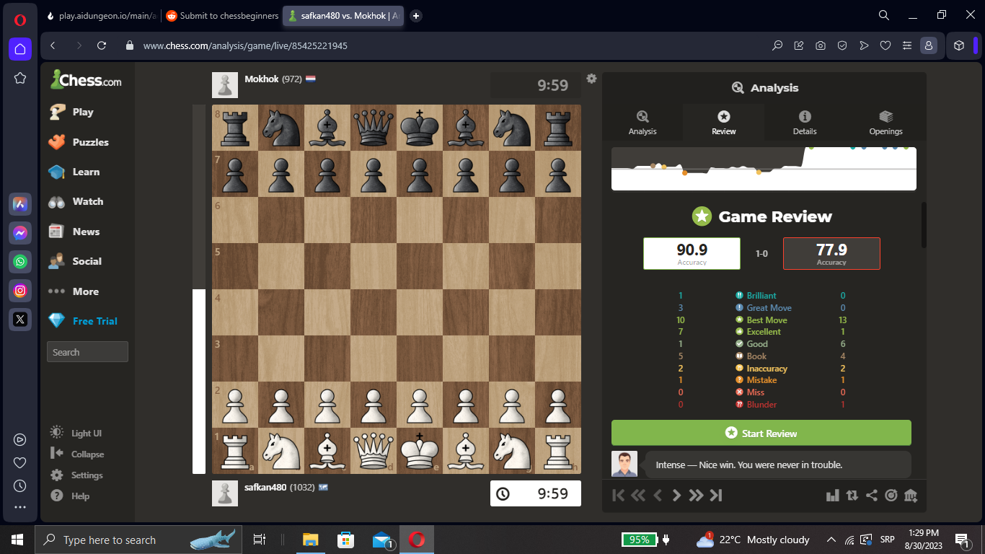Open the Opera extensions cube icon
This screenshot has width=985, height=554.
(x=959, y=45)
